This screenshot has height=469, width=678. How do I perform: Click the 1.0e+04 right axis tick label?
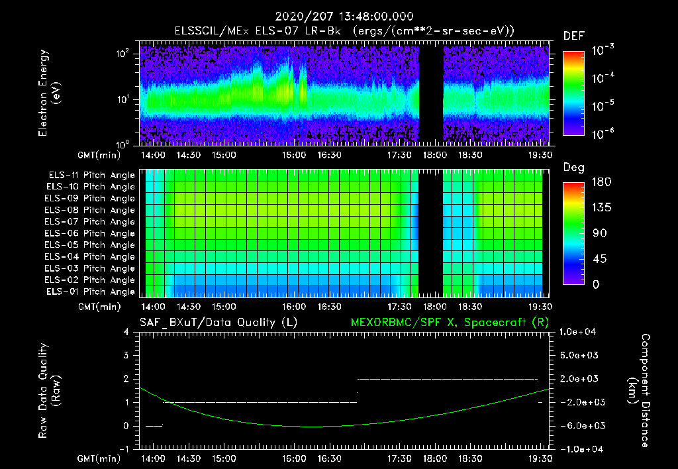tap(577, 332)
